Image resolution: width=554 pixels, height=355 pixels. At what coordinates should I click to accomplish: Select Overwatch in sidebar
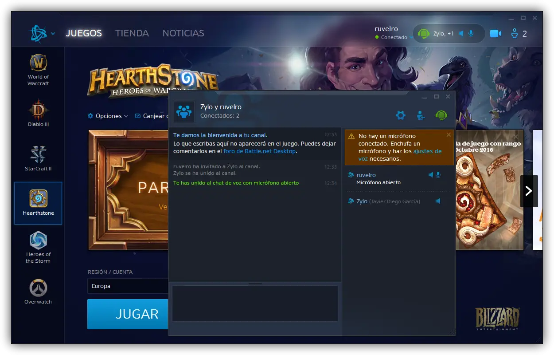click(x=39, y=292)
